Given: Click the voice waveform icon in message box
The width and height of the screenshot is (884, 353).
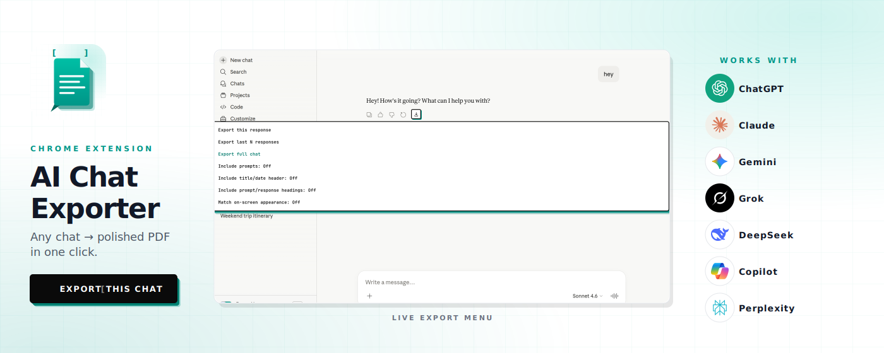Looking at the screenshot, I should click(x=614, y=296).
